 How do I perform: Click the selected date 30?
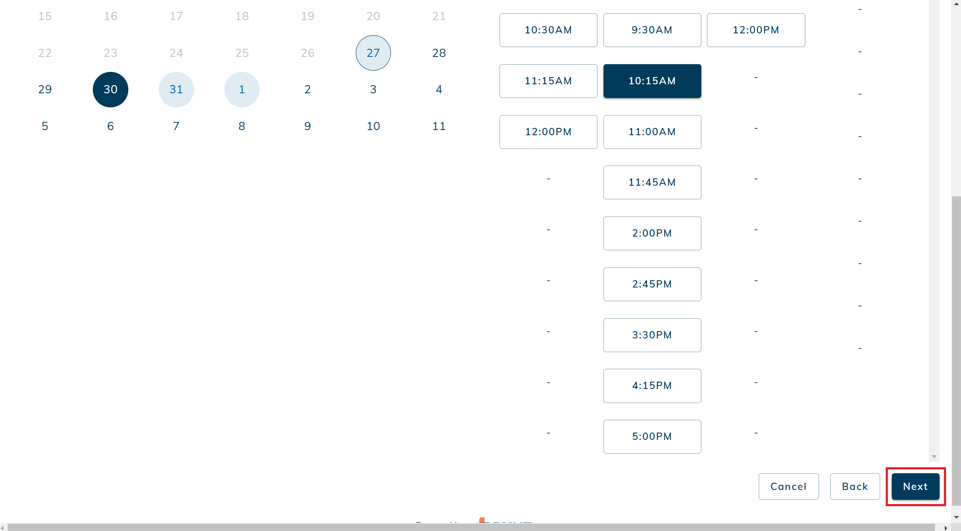(110, 89)
